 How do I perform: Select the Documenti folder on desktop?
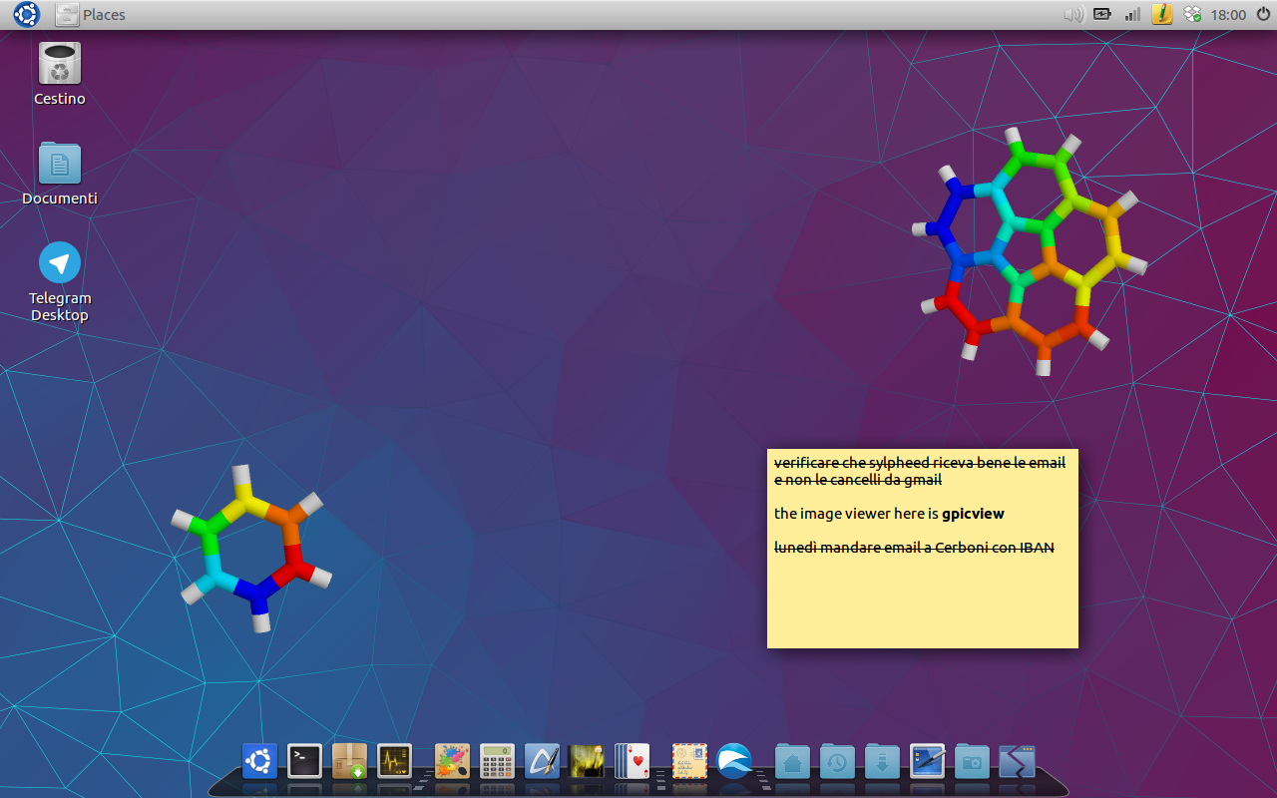60,174
